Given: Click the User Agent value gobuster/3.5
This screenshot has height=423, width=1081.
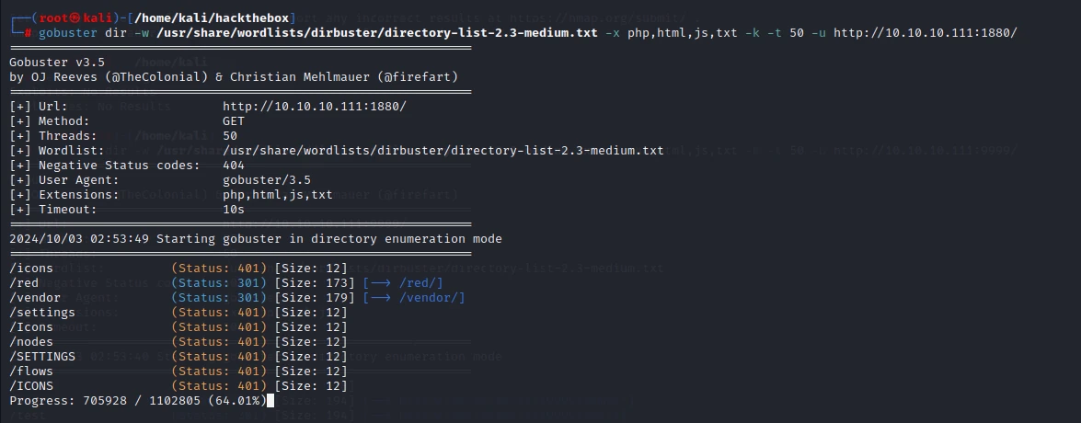Looking at the screenshot, I should (267, 180).
